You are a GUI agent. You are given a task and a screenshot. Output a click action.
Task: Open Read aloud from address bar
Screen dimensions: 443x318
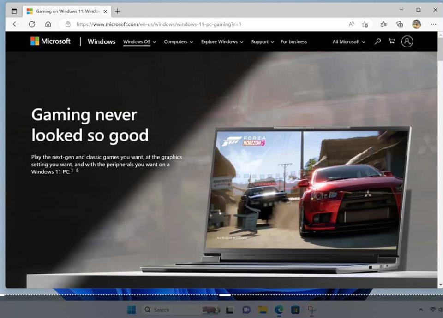coord(352,24)
